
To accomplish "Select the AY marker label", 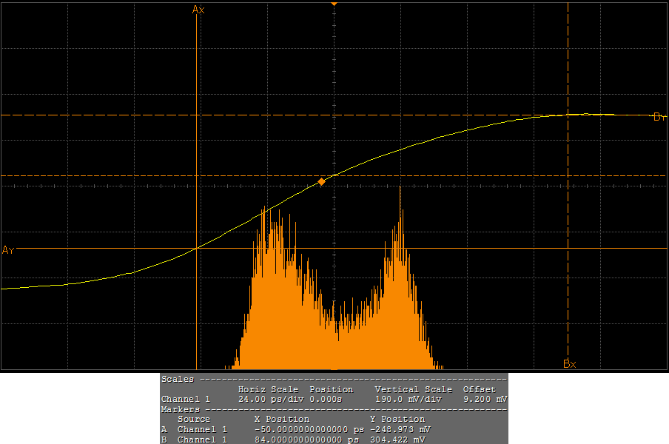I will [8, 250].
